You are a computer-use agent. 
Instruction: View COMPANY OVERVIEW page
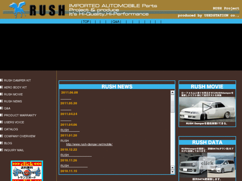coord(20,136)
